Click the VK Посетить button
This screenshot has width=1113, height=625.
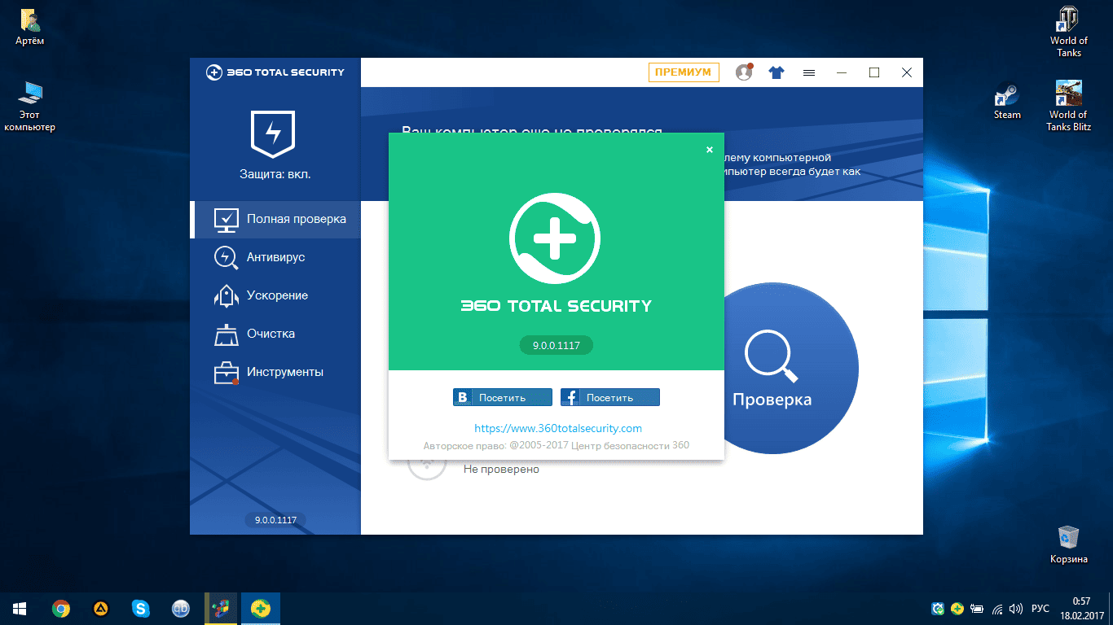pyautogui.click(x=503, y=397)
